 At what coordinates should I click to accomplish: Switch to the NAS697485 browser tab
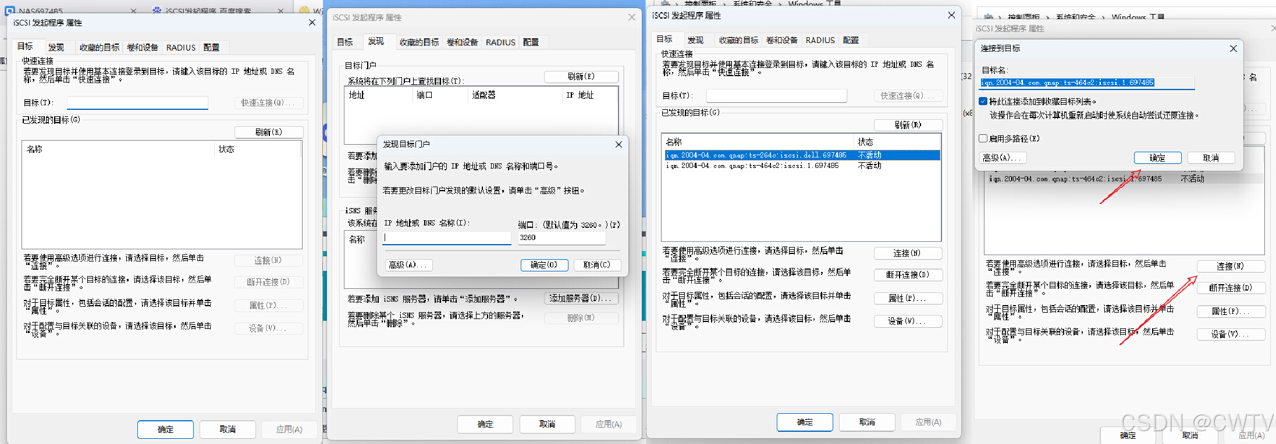40,11
